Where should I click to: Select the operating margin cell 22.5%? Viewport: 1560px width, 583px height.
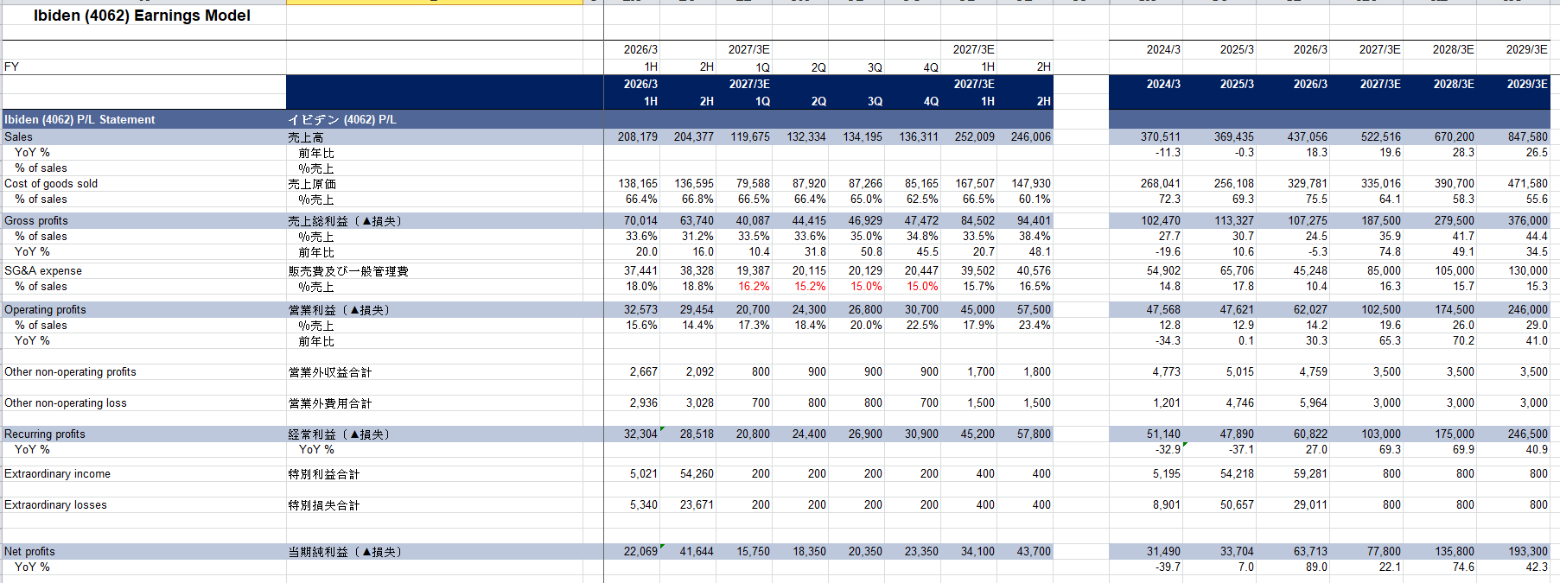(922, 325)
